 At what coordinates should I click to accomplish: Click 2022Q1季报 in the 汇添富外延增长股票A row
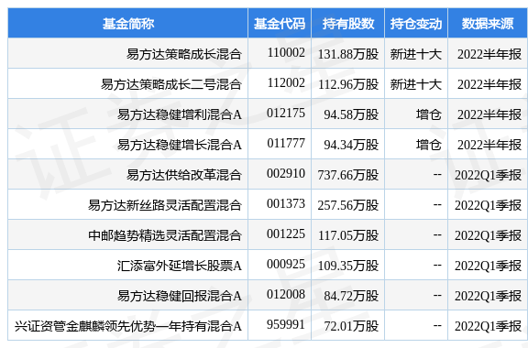pyautogui.click(x=488, y=266)
